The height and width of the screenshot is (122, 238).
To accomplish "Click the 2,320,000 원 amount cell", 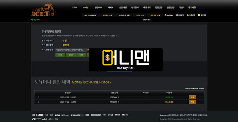I will click(114, 97).
